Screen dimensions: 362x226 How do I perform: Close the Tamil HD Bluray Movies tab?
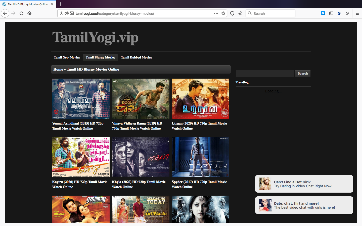pyautogui.click(x=52, y=4)
